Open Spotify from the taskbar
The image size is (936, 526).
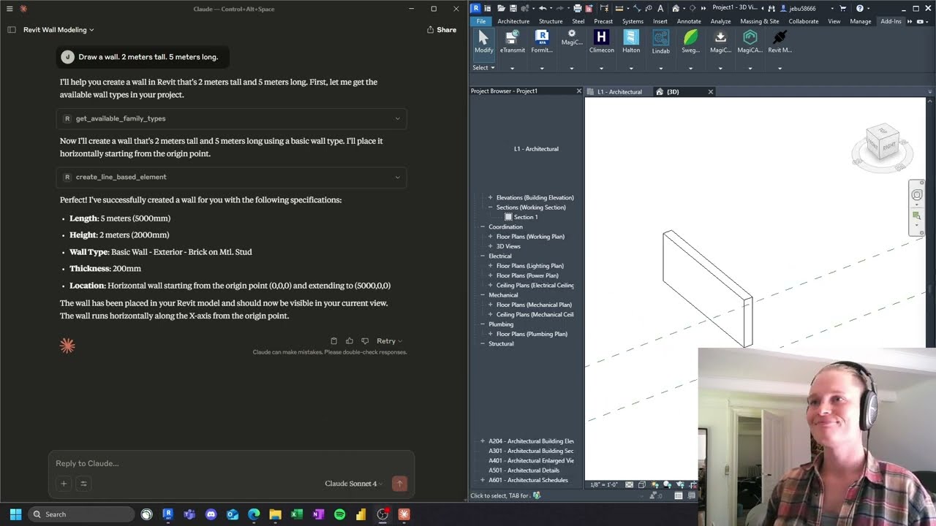[x=339, y=514]
